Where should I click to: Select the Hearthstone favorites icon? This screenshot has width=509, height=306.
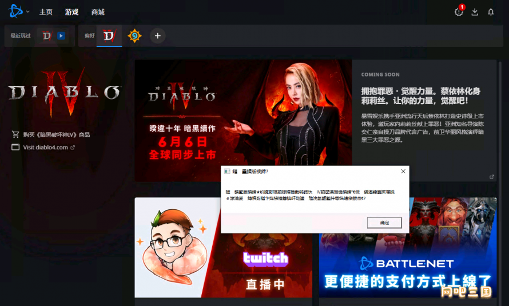tap(134, 35)
